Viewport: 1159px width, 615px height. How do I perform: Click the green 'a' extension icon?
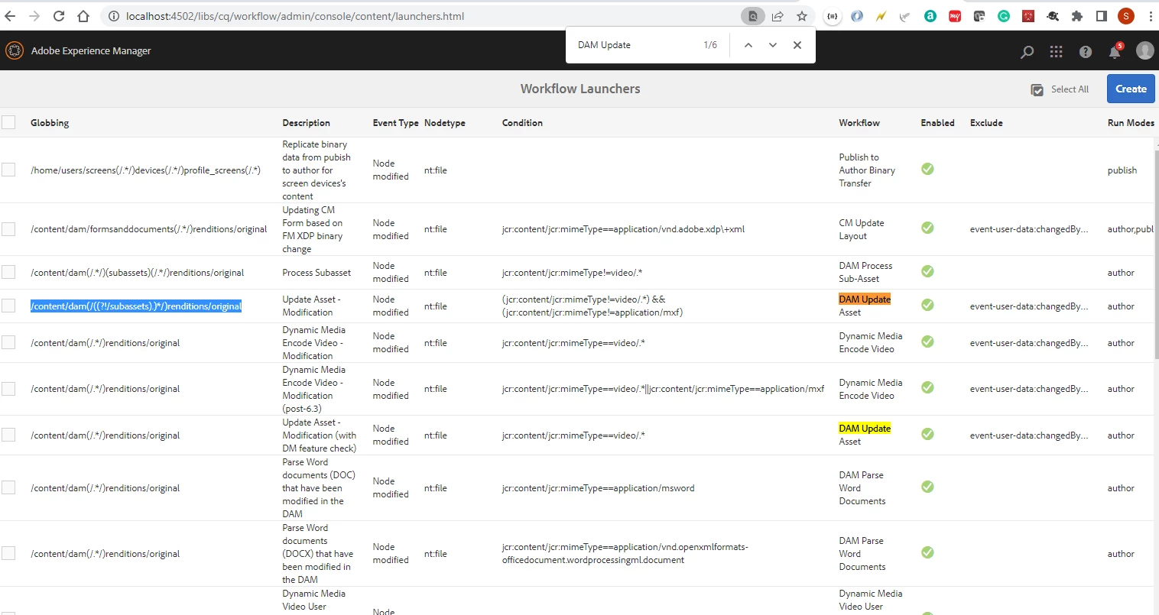pos(930,16)
